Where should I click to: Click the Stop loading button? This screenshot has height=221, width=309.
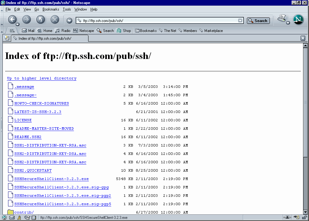pos(55,20)
